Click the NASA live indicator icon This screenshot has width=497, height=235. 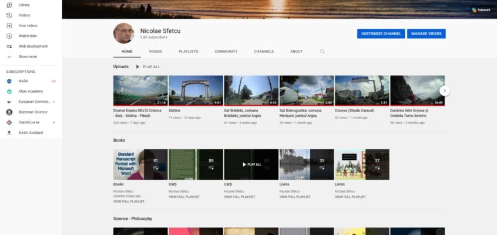coord(54,81)
